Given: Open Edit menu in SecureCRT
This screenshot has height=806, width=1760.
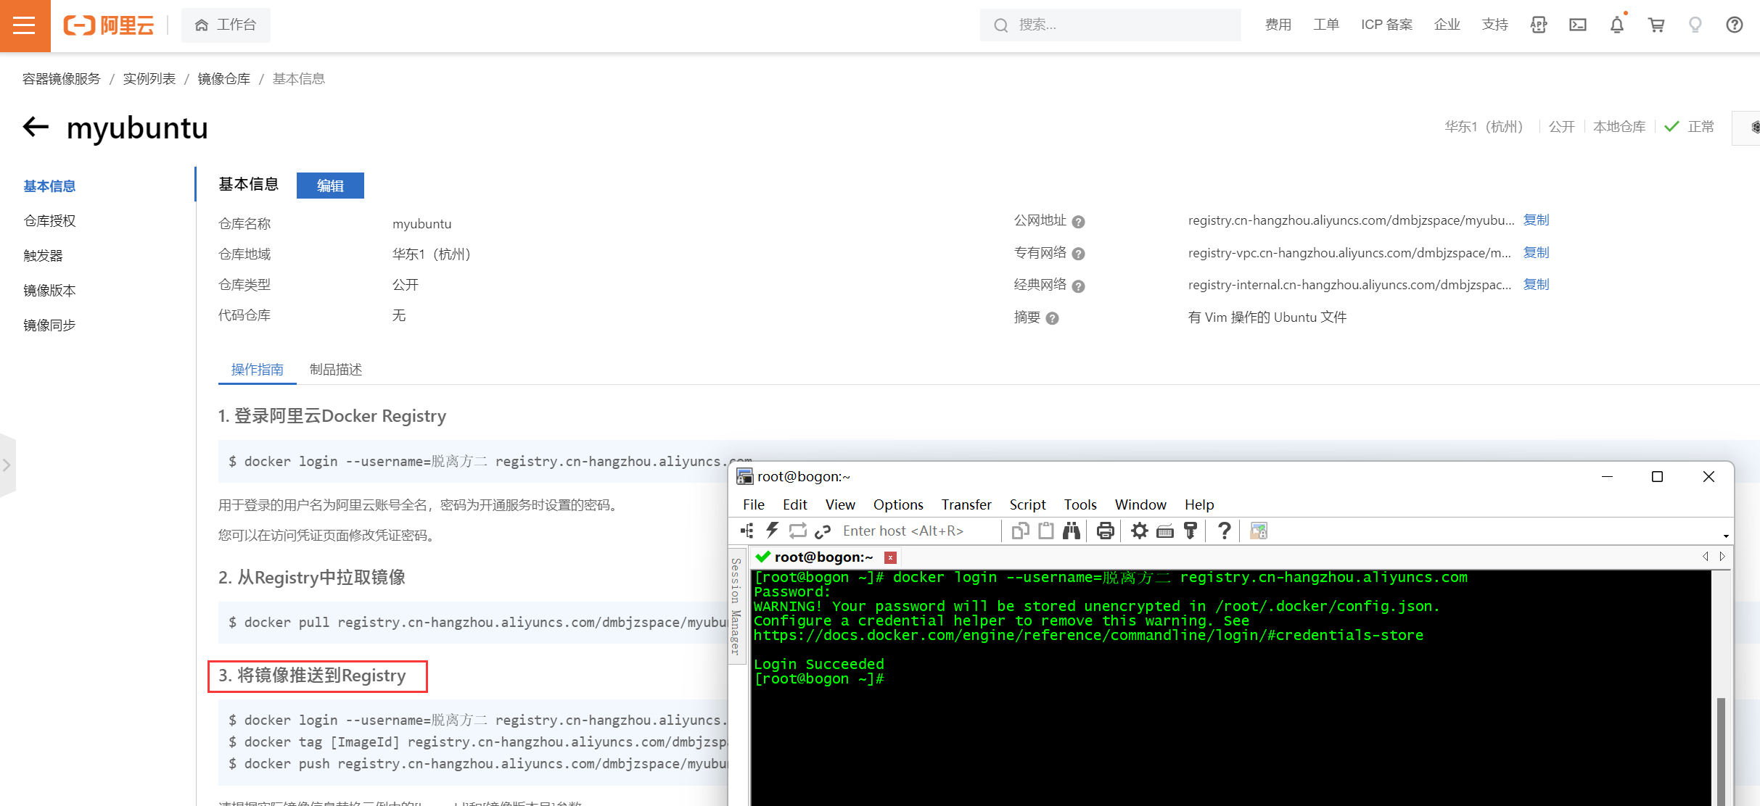Looking at the screenshot, I should [x=794, y=504].
